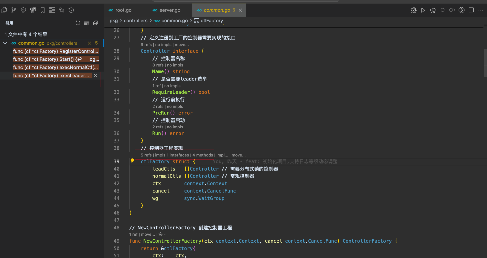Open the previous-change circle icon with dots
This screenshot has height=258, width=487.
click(x=433, y=10)
